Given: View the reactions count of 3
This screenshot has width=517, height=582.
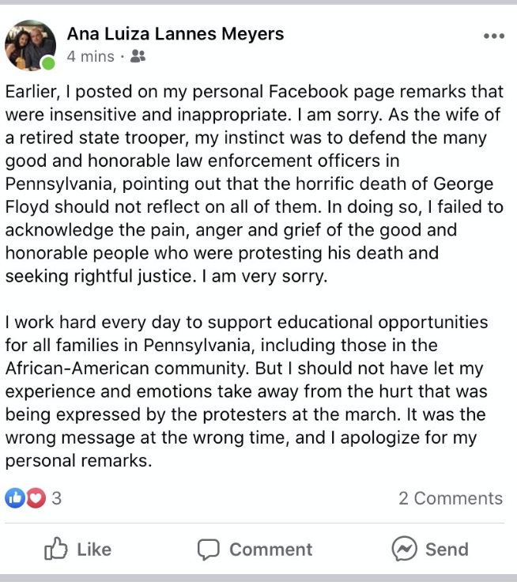Looking at the screenshot, I should tap(56, 498).
